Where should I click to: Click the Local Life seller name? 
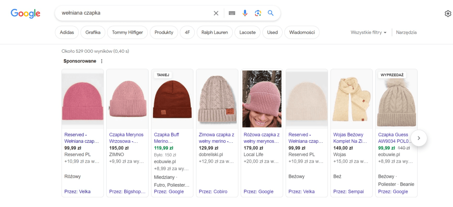click(x=253, y=155)
